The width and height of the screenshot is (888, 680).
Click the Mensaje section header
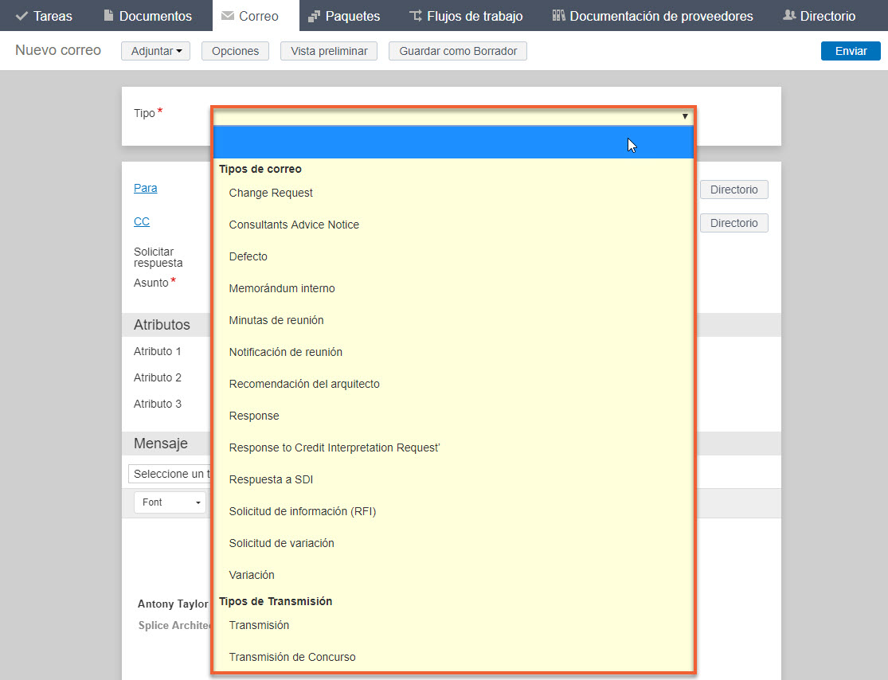coord(161,444)
